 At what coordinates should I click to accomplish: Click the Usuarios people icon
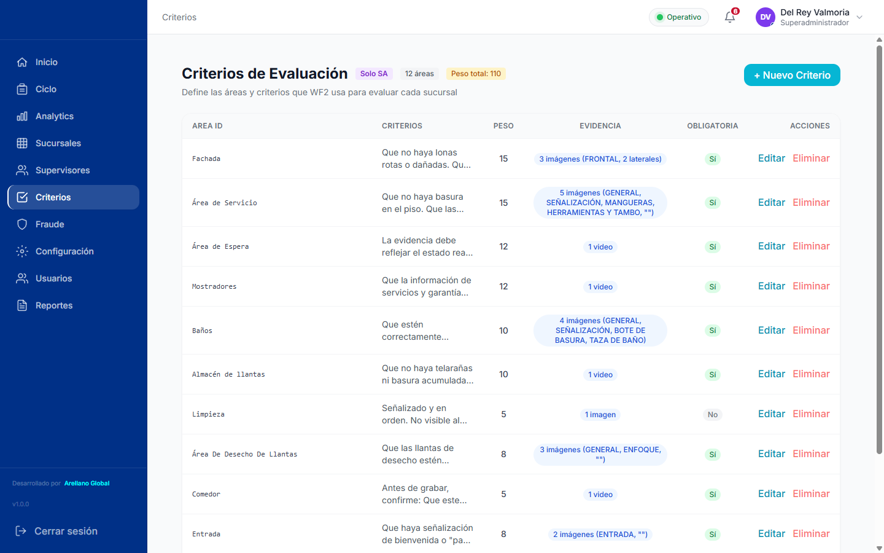click(22, 278)
